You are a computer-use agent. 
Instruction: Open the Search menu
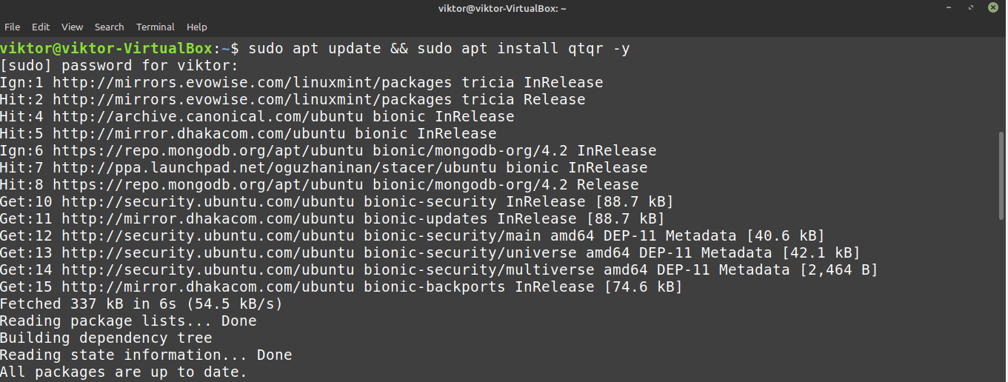(x=109, y=27)
